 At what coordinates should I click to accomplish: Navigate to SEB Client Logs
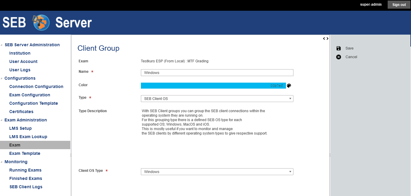click(x=26, y=187)
